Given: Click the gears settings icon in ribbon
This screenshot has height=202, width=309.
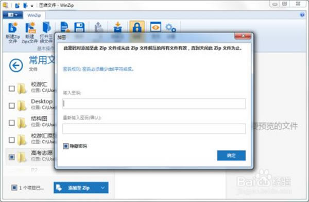Looking at the screenshot, I should point(170,28).
